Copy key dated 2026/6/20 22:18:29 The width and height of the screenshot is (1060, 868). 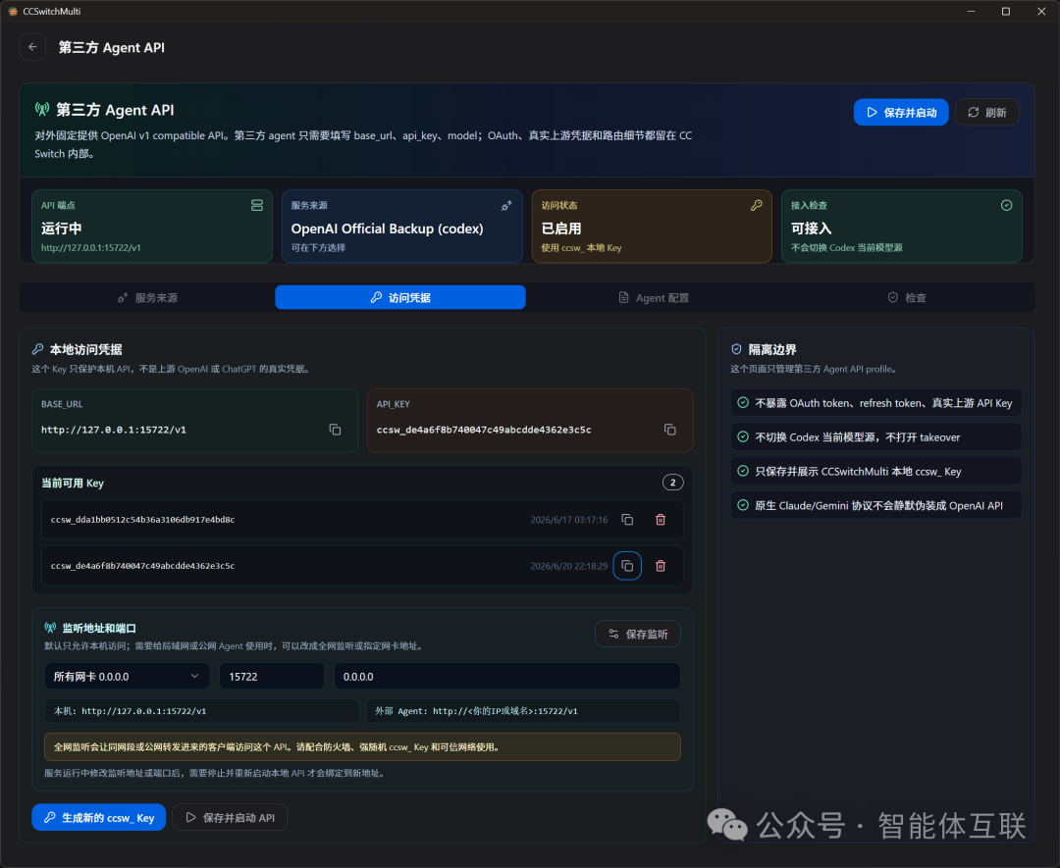click(x=627, y=566)
